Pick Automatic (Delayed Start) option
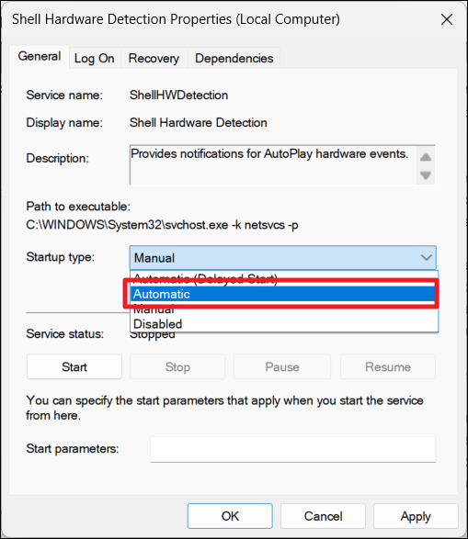468x539 pixels. tap(284, 277)
